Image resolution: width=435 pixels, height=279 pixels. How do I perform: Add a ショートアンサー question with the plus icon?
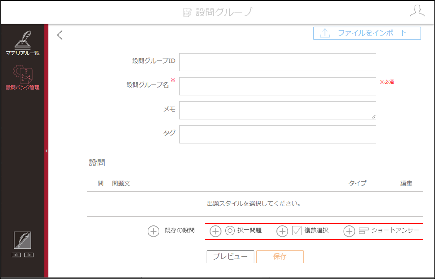click(349, 231)
